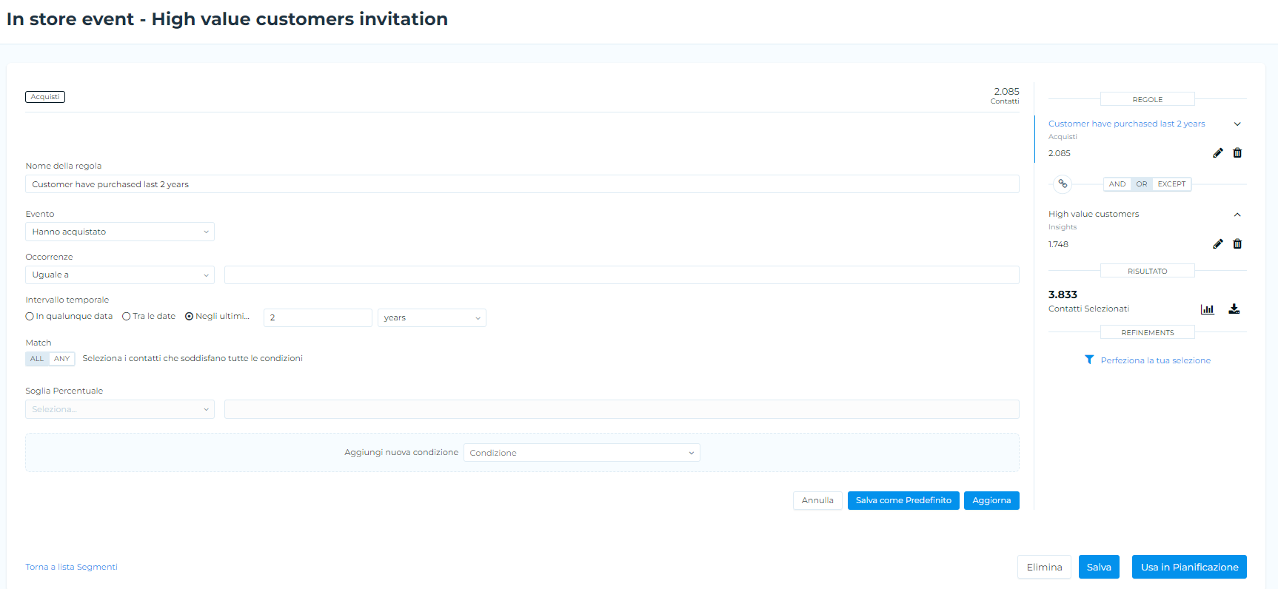The image size is (1278, 589).
Task: Click the '2.085 Contatti' counter at top
Action: [x=1006, y=95]
